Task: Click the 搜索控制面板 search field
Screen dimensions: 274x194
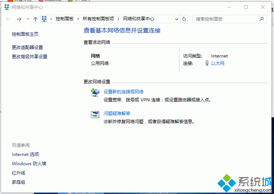Action: coord(226,19)
